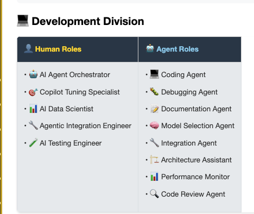Click the laptop icon next to Coding Agent

[154, 74]
